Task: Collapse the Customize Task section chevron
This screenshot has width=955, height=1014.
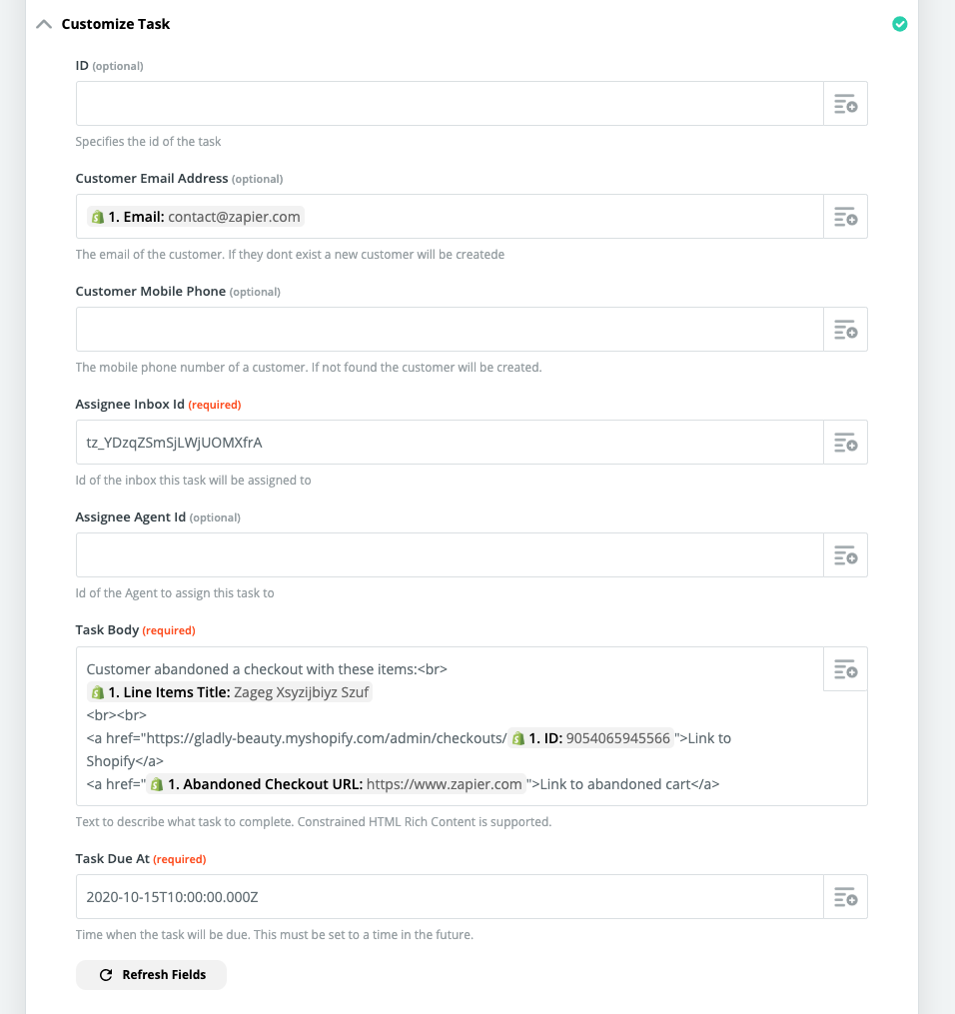Action: (x=44, y=24)
